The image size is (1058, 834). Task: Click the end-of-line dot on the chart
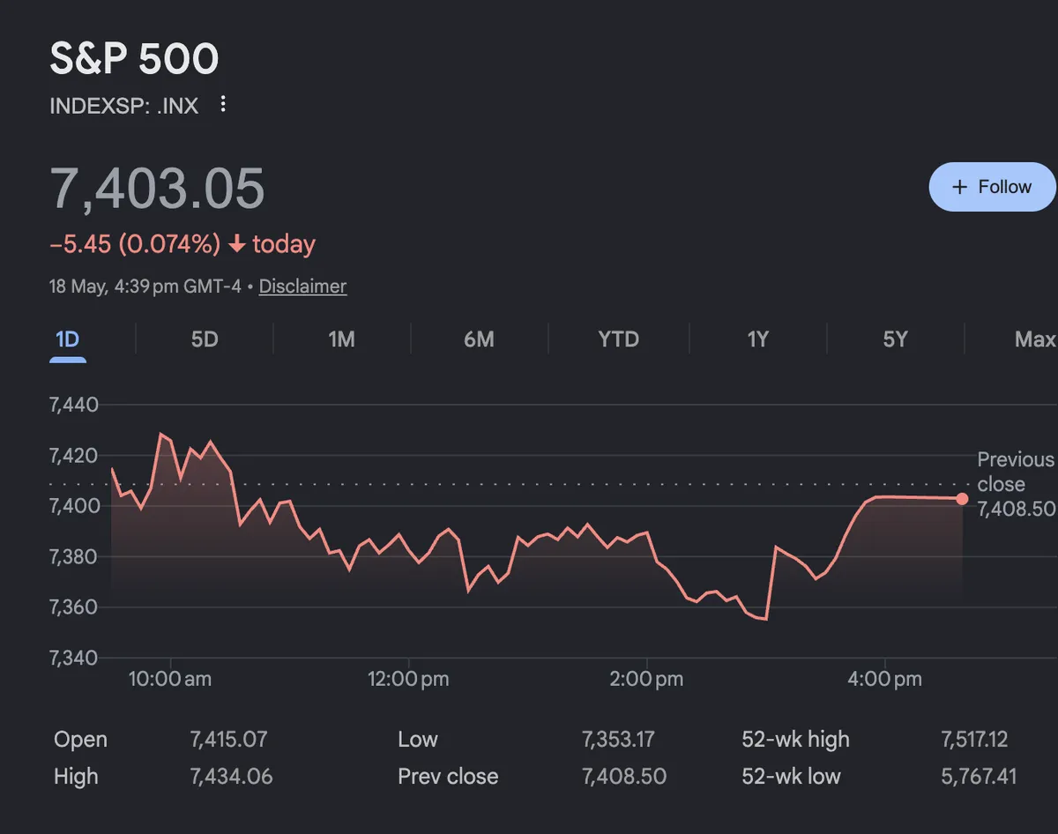pyautogui.click(x=962, y=499)
